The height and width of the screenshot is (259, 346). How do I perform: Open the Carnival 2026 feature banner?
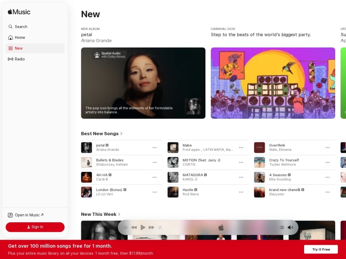click(x=273, y=83)
